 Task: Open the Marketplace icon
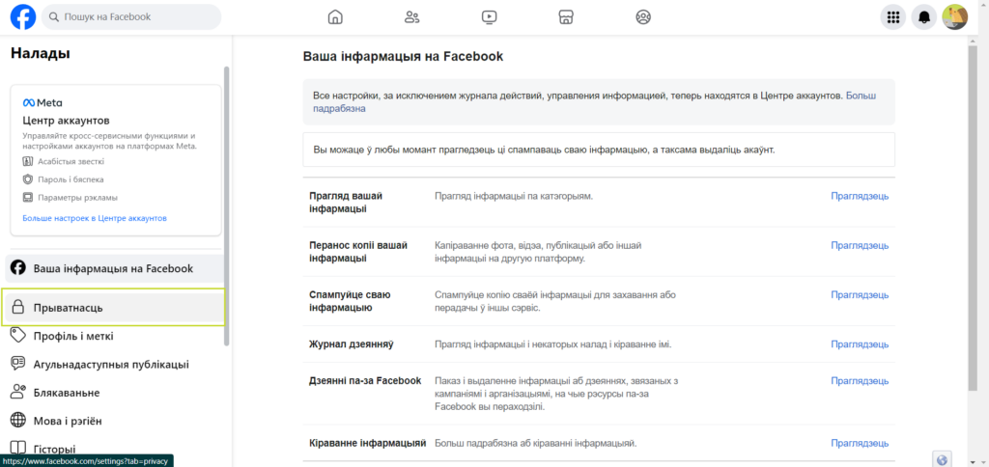[x=566, y=17]
